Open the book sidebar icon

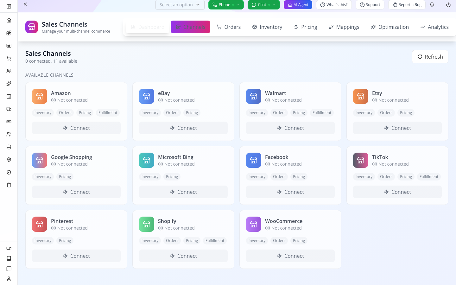click(x=9, y=258)
